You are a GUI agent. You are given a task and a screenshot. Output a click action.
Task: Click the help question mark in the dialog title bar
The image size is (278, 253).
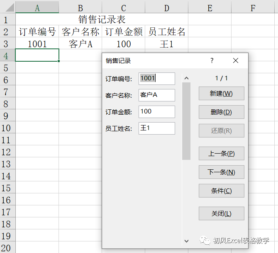212,61
